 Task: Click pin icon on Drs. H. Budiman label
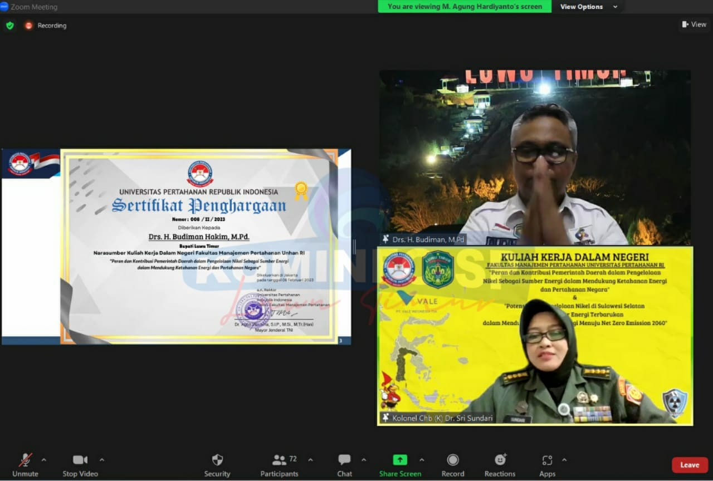(x=385, y=239)
